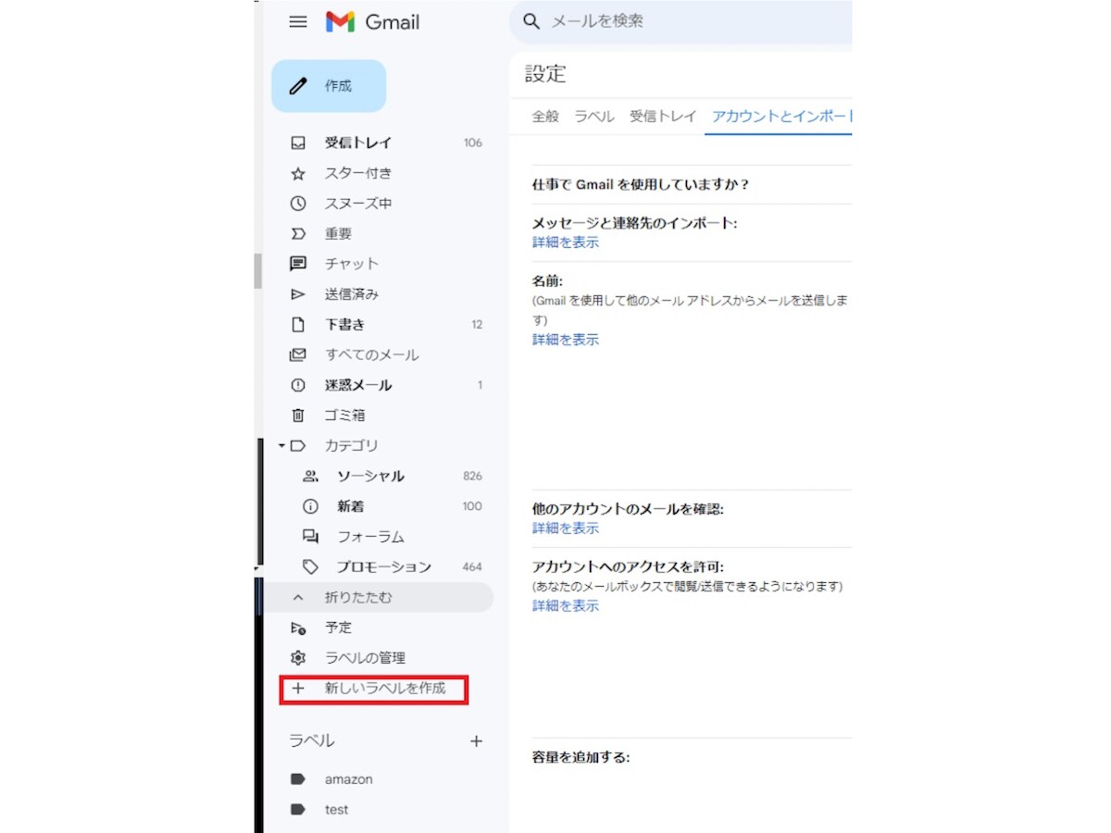Click the sidebar vertical scrollbar thumb
The image size is (1111, 833).
[258, 271]
